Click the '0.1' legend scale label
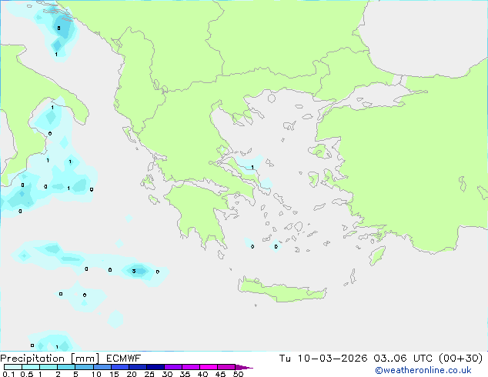The height and width of the screenshot is (377, 488). click(8, 374)
